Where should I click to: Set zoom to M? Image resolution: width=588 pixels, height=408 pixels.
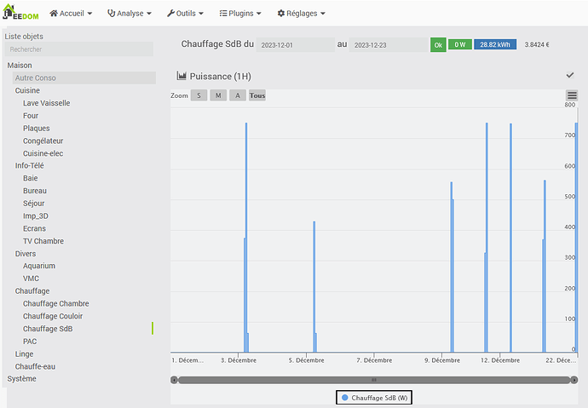(x=218, y=95)
